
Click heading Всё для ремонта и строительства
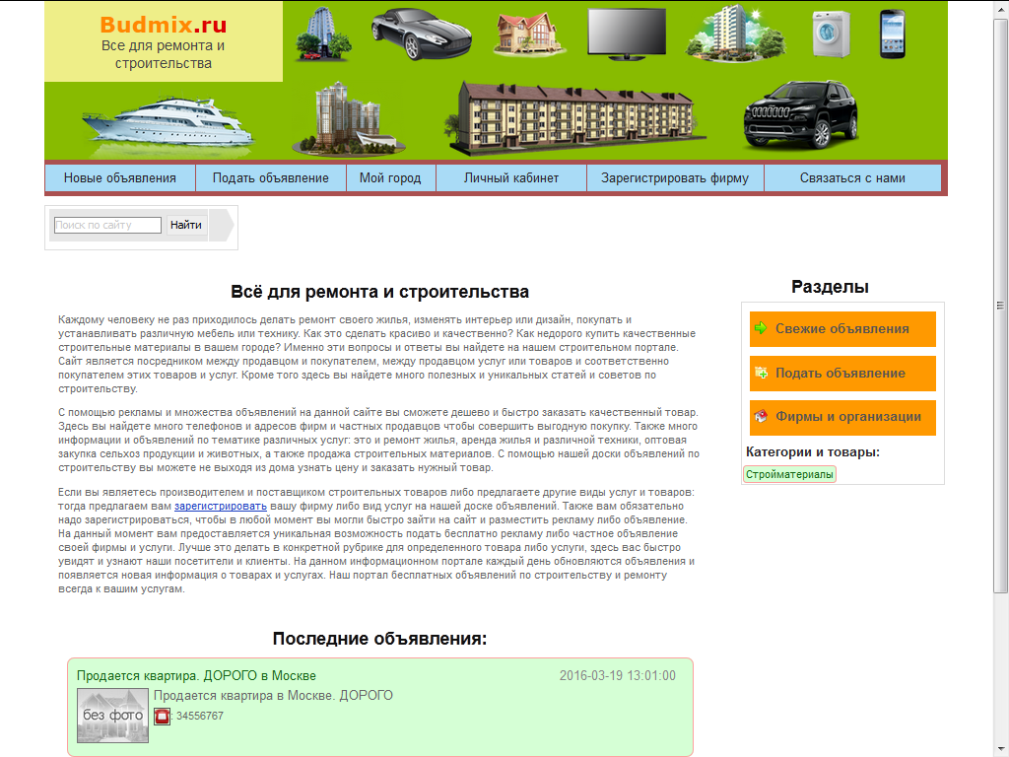pos(379,292)
